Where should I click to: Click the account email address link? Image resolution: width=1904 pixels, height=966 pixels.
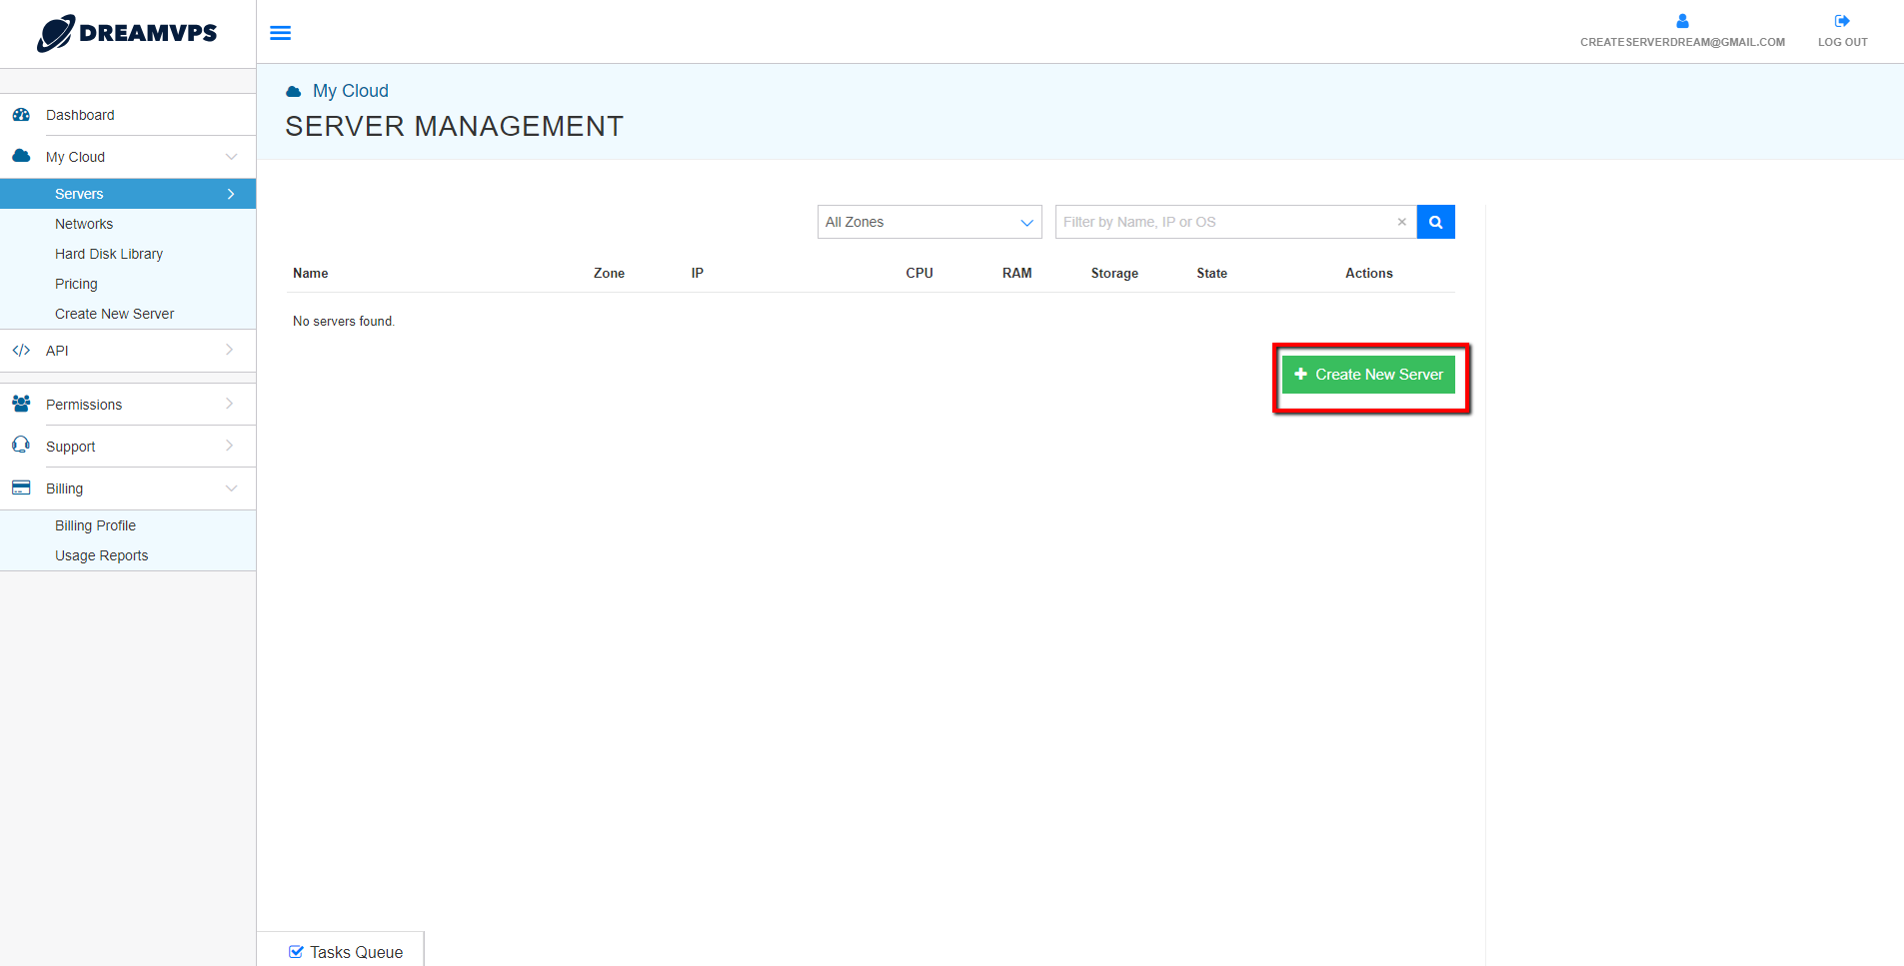pos(1682,42)
